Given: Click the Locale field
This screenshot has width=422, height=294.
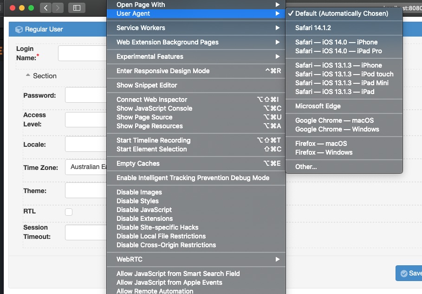Looking at the screenshot, I should point(86,144).
